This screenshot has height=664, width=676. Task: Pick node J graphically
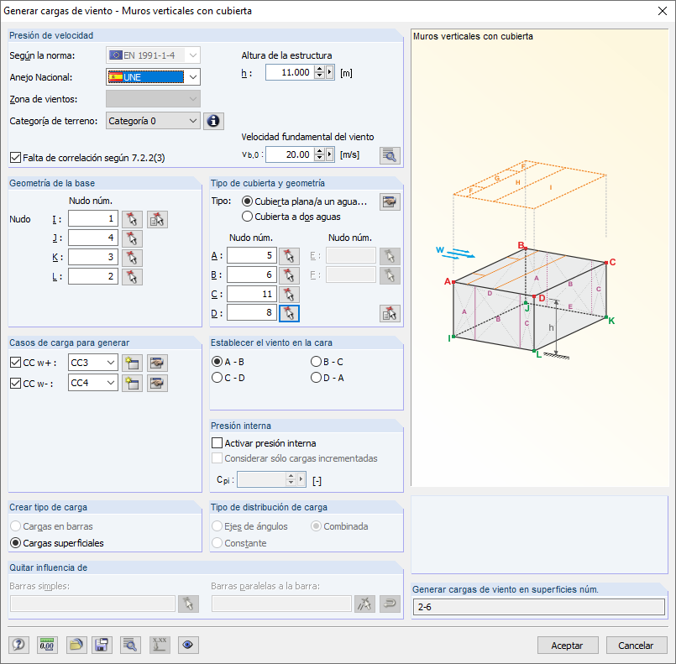132,238
